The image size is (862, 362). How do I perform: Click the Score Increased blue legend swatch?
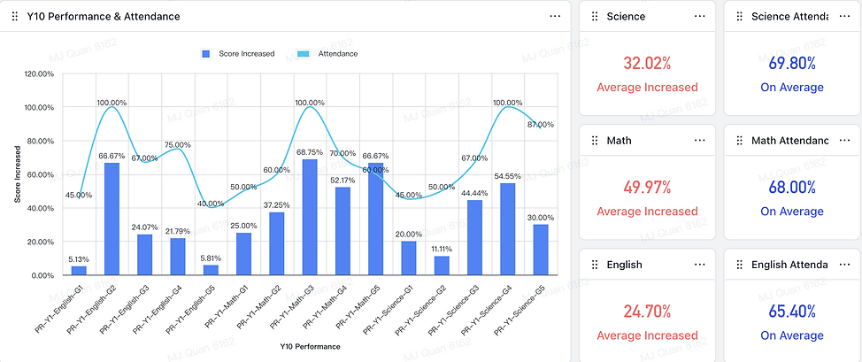point(206,54)
